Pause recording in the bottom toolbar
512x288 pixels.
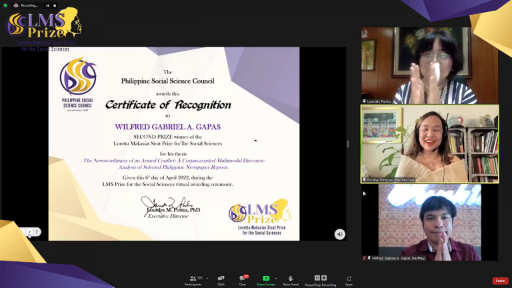click(317, 278)
